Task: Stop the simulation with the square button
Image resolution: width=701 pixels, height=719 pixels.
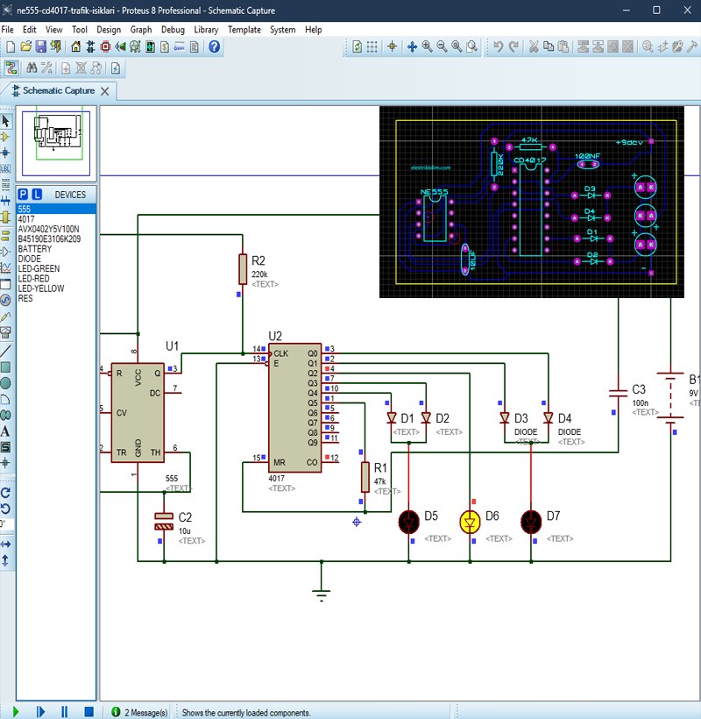Action: 89,712
